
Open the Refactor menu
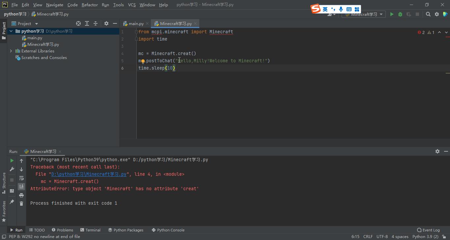[90, 5]
